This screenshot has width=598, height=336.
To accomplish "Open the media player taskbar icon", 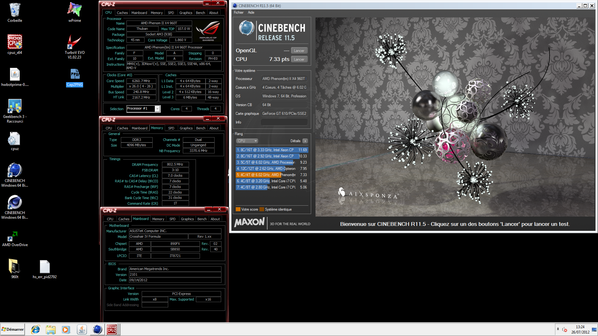I will pyautogui.click(x=66, y=329).
